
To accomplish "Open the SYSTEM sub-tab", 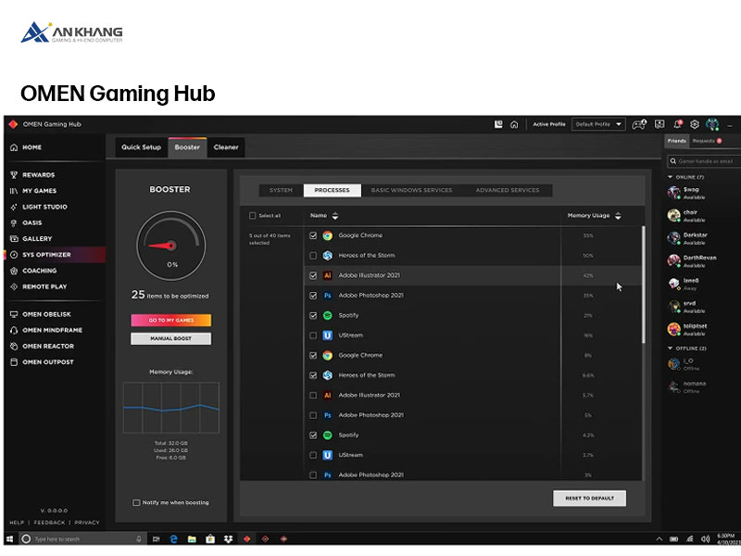I will (x=282, y=190).
